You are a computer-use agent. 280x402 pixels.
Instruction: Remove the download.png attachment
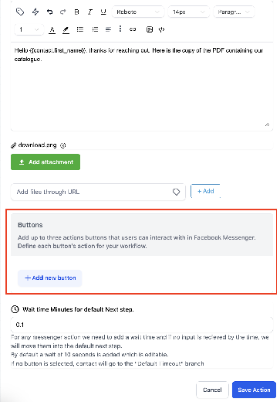click(x=63, y=145)
